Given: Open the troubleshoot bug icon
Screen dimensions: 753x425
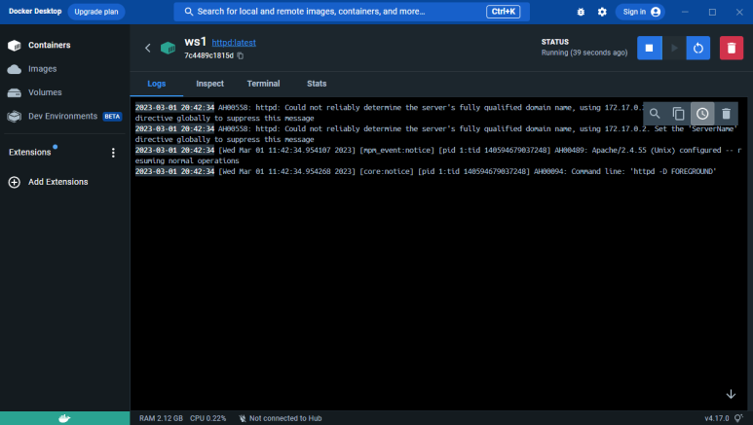Looking at the screenshot, I should [581, 12].
